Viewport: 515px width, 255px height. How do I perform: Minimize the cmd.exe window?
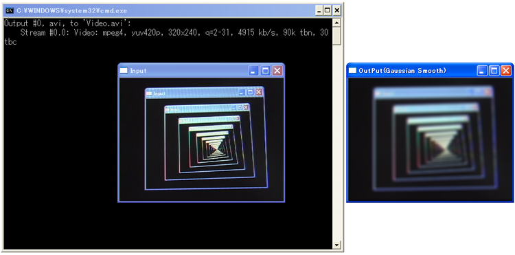click(319, 10)
